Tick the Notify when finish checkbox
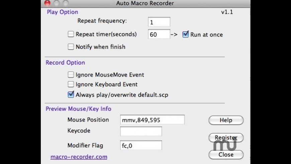Viewport: 291px width, 164px height. (x=71, y=47)
